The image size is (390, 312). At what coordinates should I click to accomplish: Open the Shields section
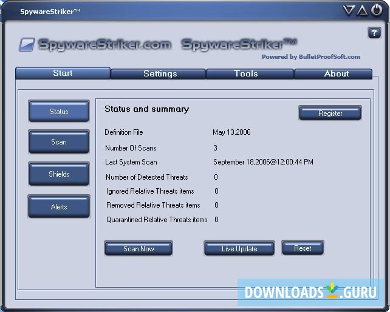[59, 174]
